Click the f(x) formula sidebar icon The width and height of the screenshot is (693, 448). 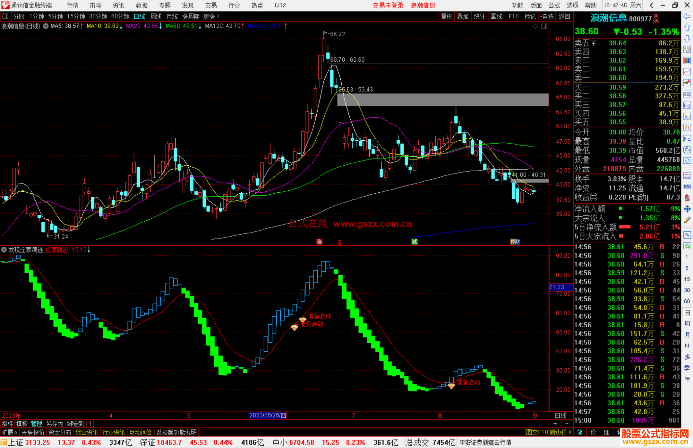point(687,150)
